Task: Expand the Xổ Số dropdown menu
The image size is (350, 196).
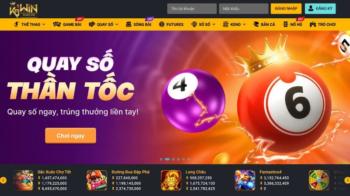Action: click(203, 24)
